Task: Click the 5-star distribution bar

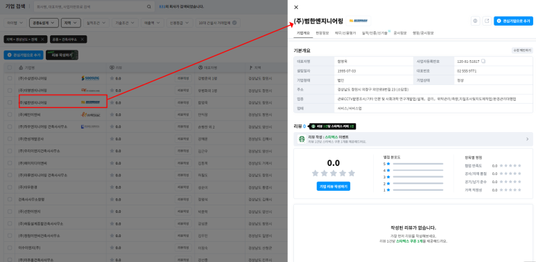Action: [x=417, y=164]
